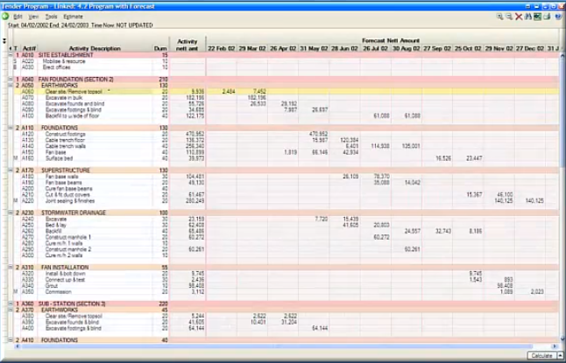The height and width of the screenshot is (363, 566).
Task: Click the zoom in magnifier icon
Action: click(x=500, y=16)
